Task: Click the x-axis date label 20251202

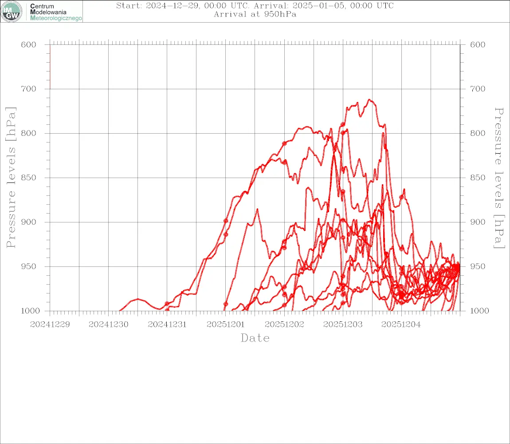Action: (284, 325)
